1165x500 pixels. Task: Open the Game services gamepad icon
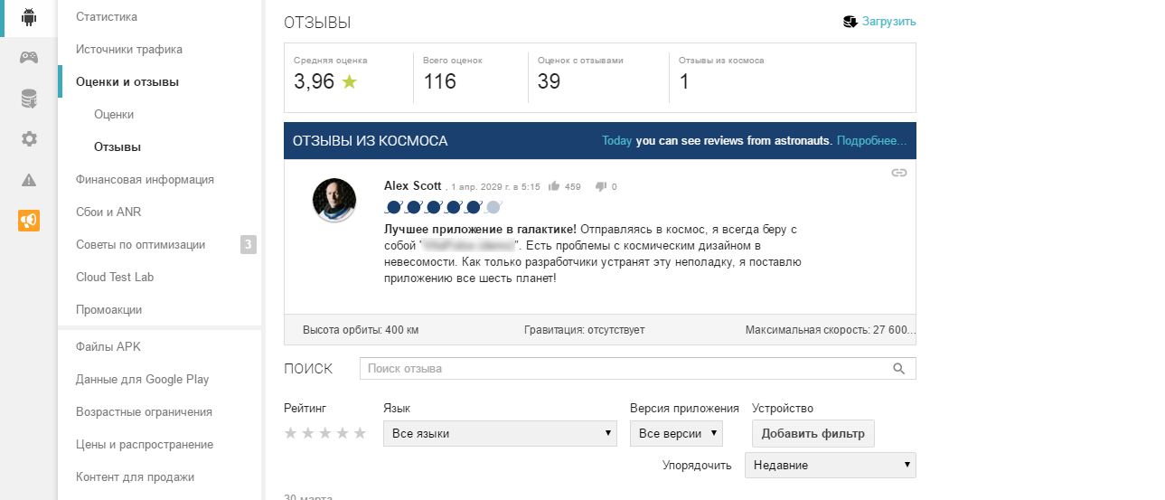tap(29, 58)
